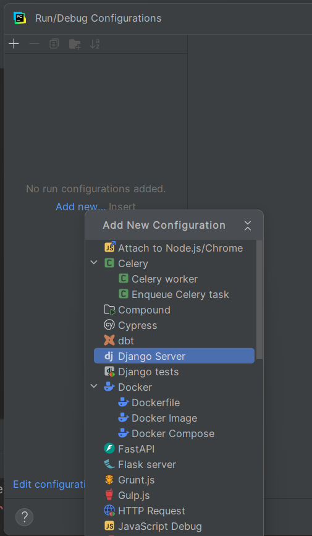Click the dbt label
The image size is (312, 536).
(126, 341)
